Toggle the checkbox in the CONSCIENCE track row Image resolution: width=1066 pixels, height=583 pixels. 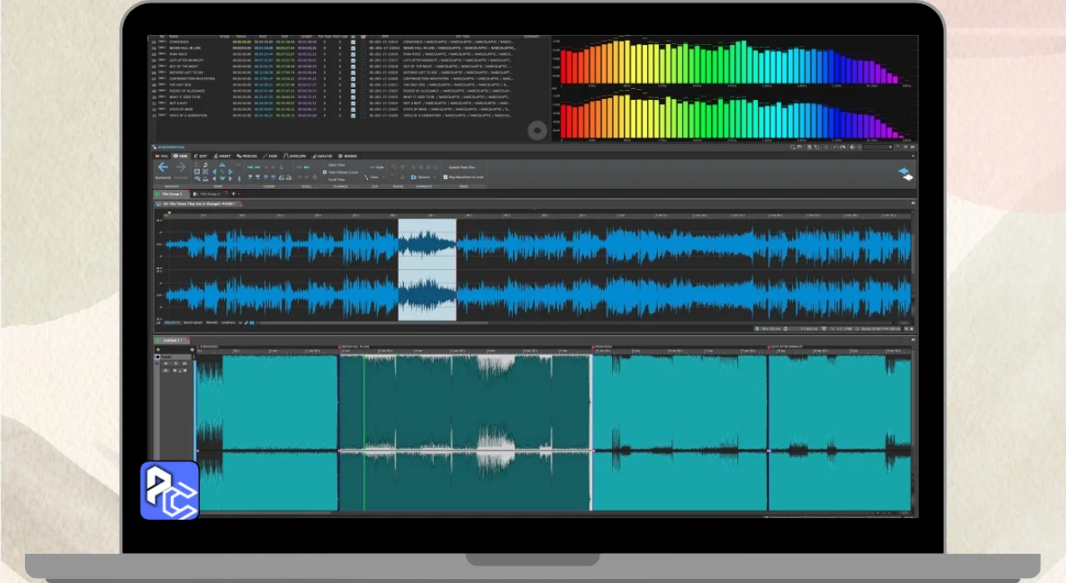click(x=353, y=42)
